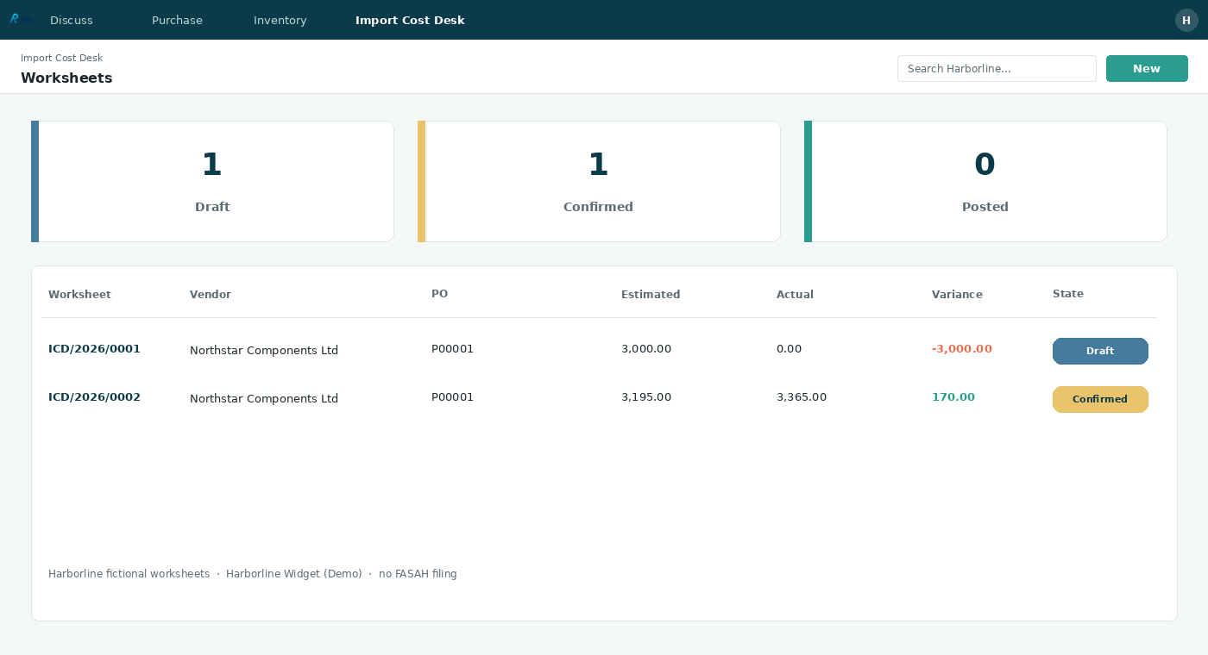Open worksheet ICD/2026/0002
Viewport: 1208px width, 655px height.
(x=94, y=397)
